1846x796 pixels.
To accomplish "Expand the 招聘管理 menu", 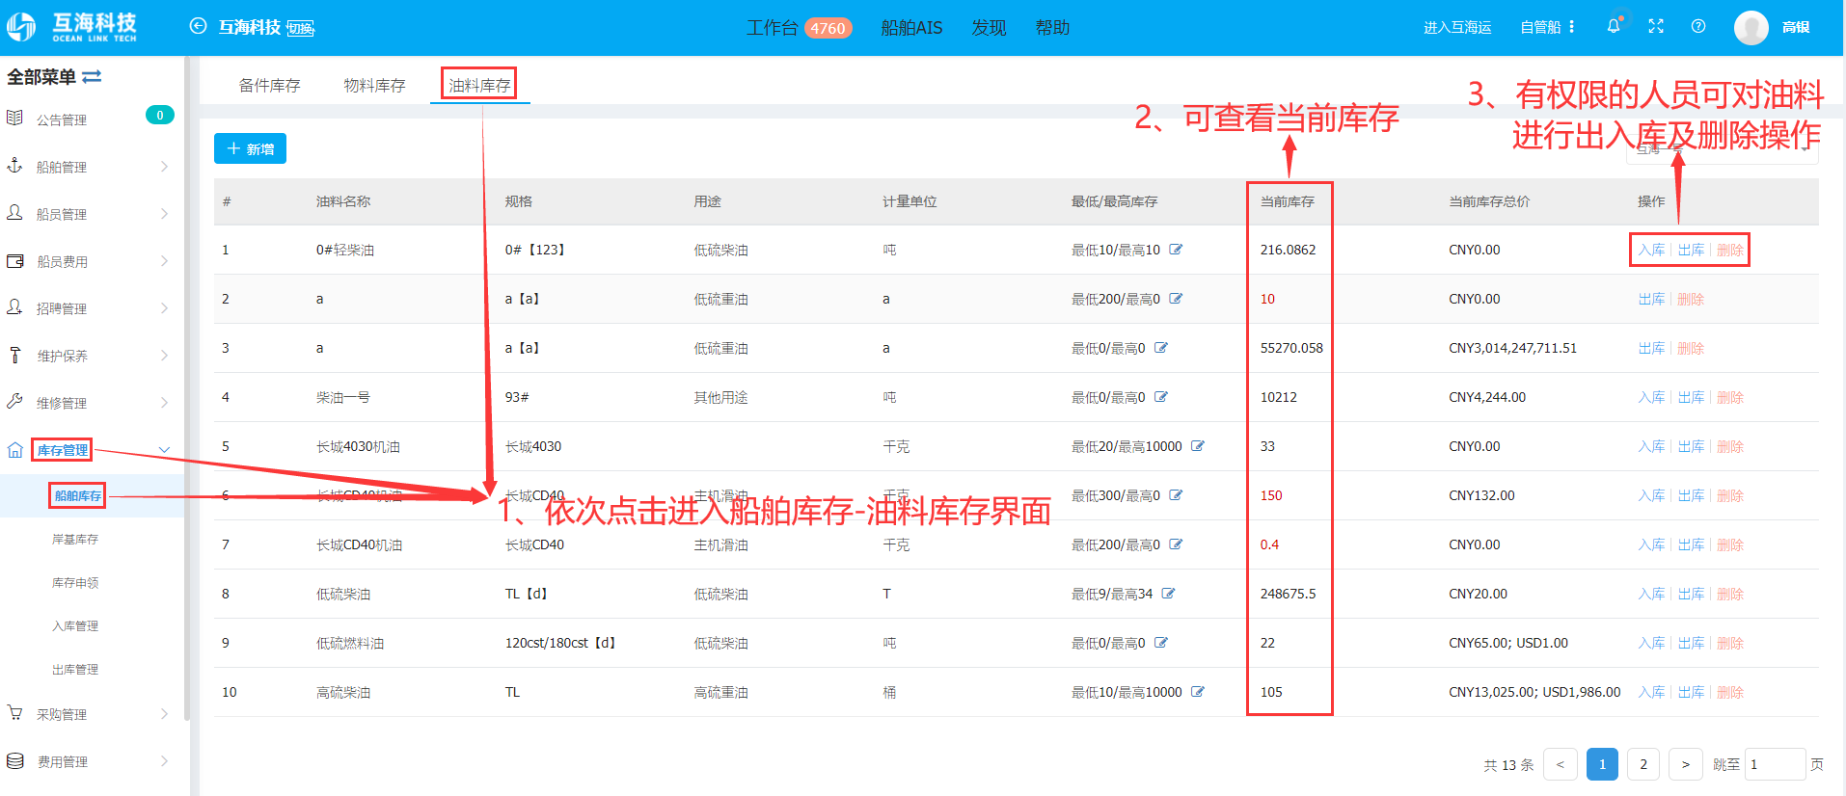I will (164, 308).
